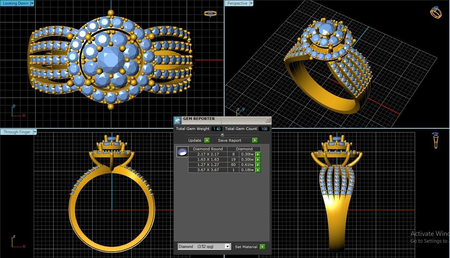Image resolution: width=450 pixels, height=258 pixels.
Task: Select the Perspective viewport label
Action: coord(237,3)
